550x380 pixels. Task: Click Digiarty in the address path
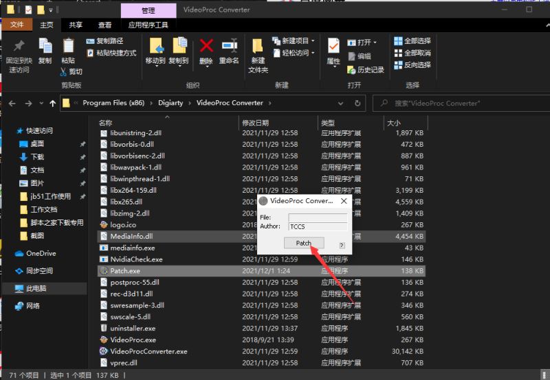[x=170, y=103]
